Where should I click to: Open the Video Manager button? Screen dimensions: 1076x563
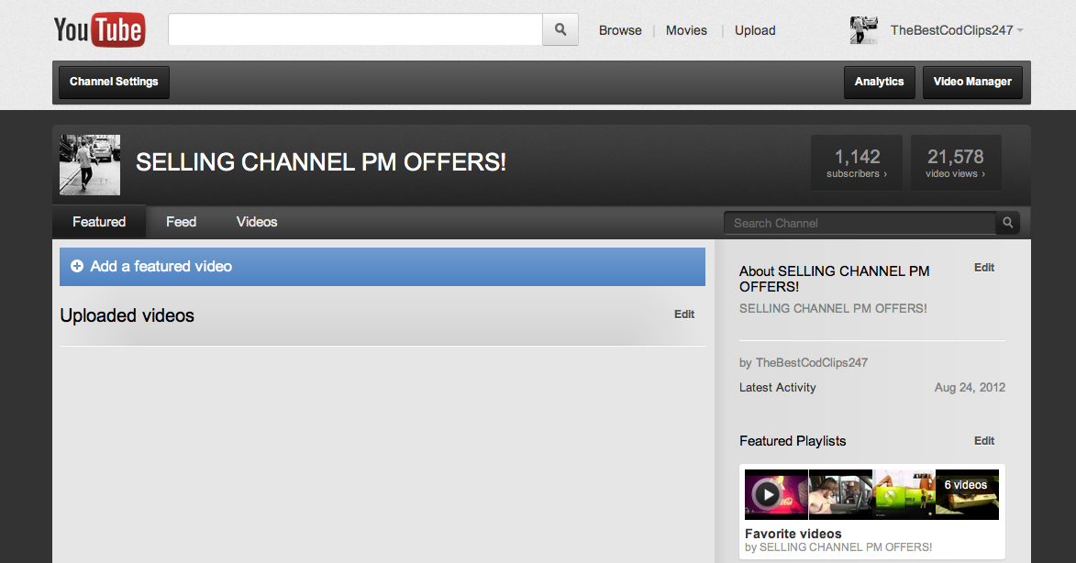tap(972, 83)
